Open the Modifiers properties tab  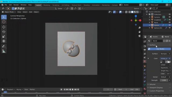point(145,70)
